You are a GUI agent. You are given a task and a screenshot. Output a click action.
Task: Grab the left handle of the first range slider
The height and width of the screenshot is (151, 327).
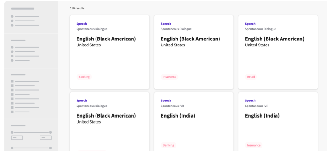click(x=12, y=132)
